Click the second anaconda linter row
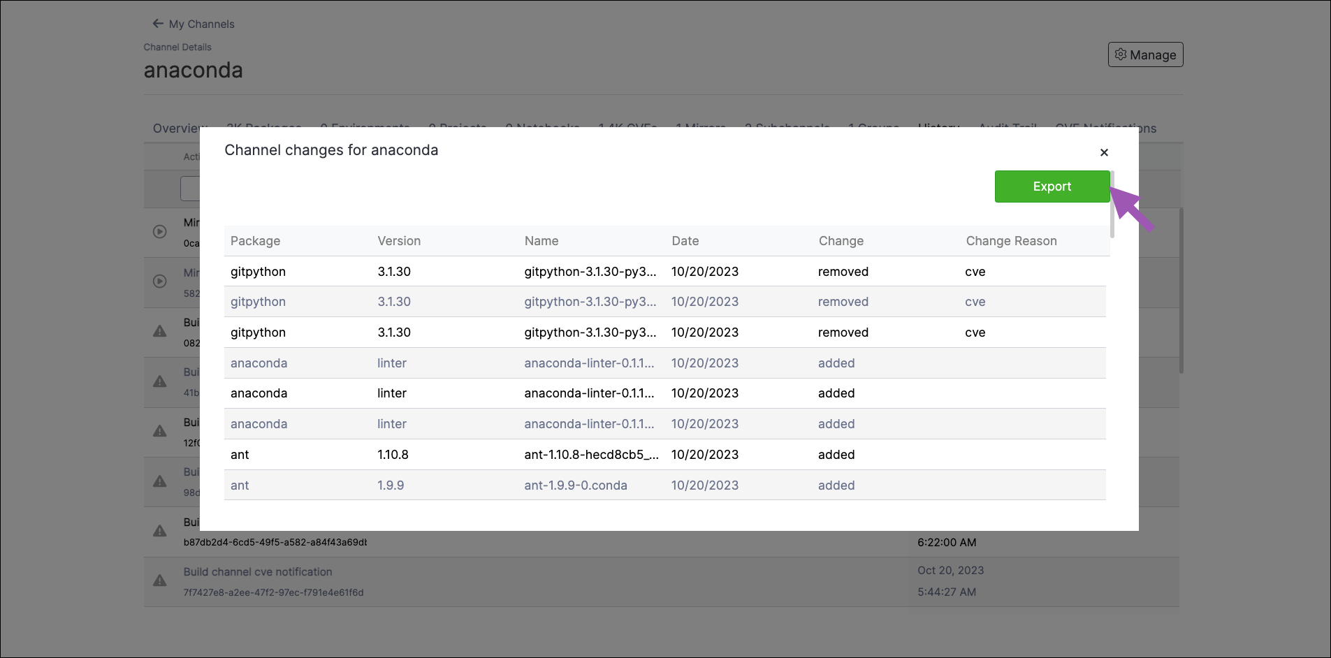 665,393
